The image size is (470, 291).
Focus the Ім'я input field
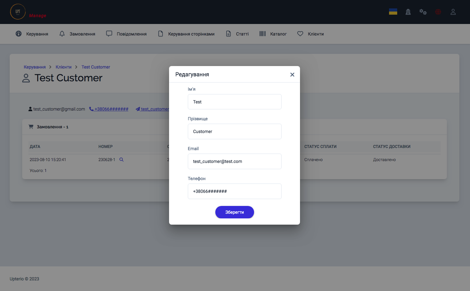click(235, 102)
